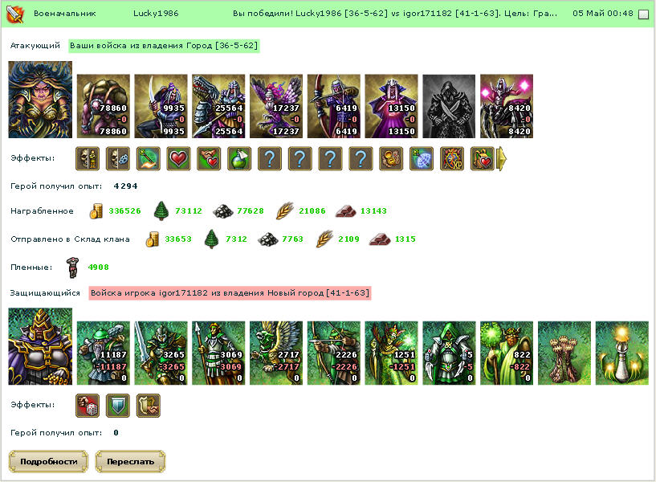Select the scroll handshake defender effect icon
Viewport: 656px width, 482px height.
149,406
